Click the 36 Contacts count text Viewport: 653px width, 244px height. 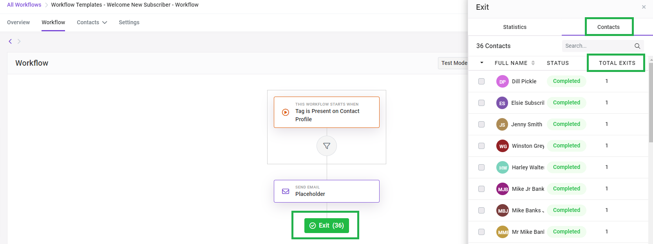tap(493, 46)
